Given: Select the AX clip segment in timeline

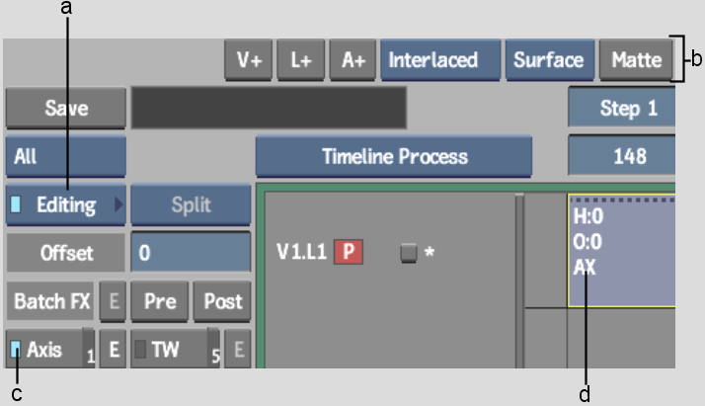Looking at the screenshot, I should 621,251.
